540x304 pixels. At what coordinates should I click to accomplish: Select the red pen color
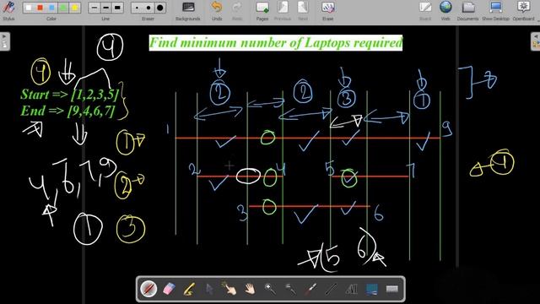point(40,8)
